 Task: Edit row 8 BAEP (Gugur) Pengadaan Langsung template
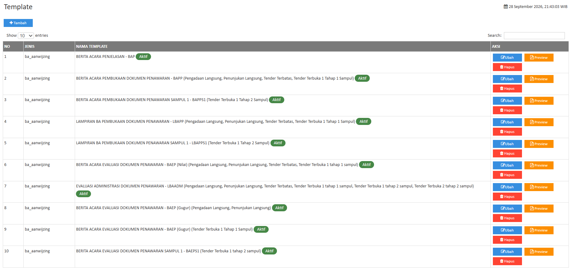(x=507, y=209)
